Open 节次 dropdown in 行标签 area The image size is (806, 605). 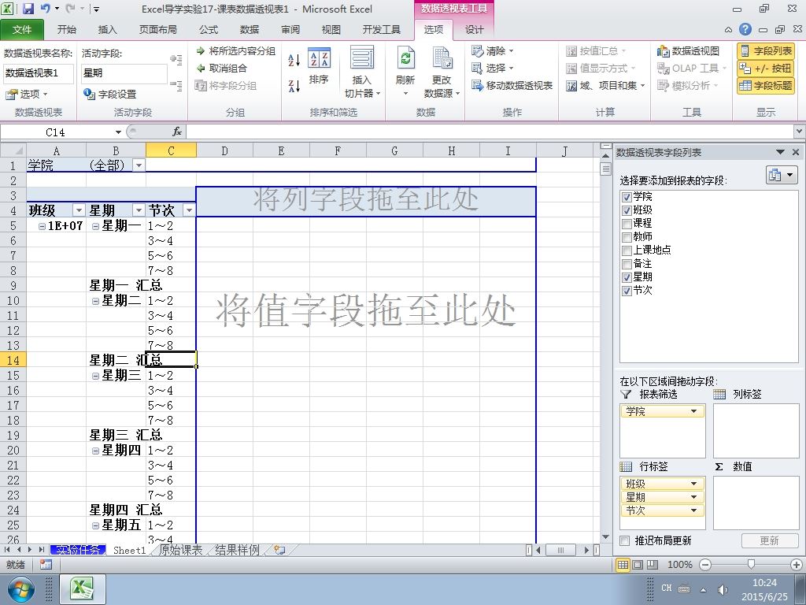(694, 510)
